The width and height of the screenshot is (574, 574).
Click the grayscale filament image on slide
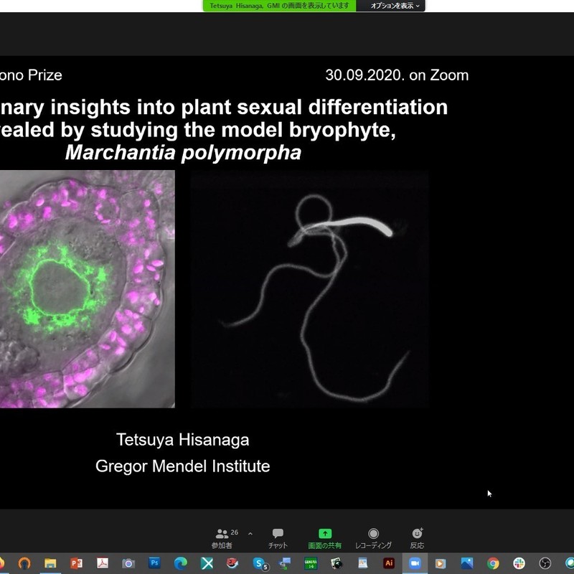coord(310,288)
